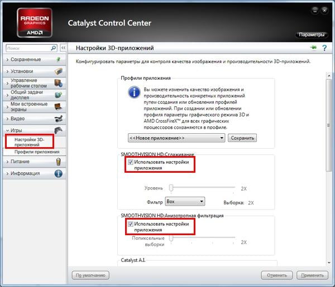Click the Применить button
Viewport: 335px width, 287px height.
coord(312,275)
